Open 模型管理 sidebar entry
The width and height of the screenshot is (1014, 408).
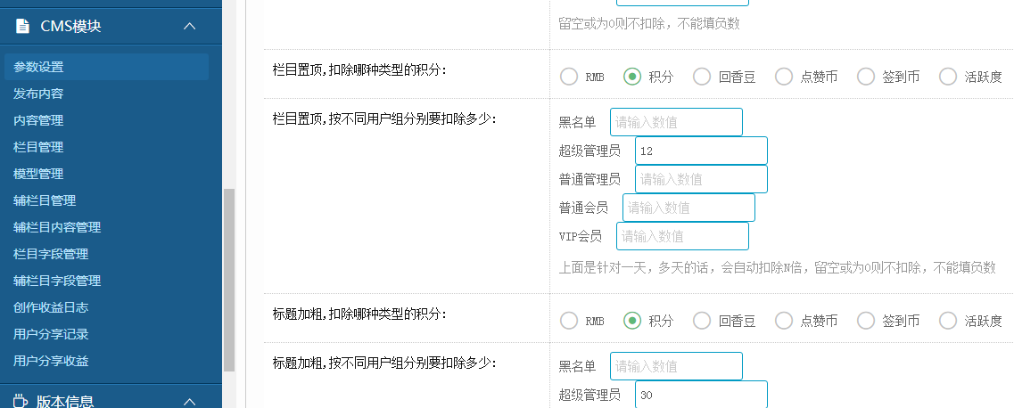(x=39, y=174)
